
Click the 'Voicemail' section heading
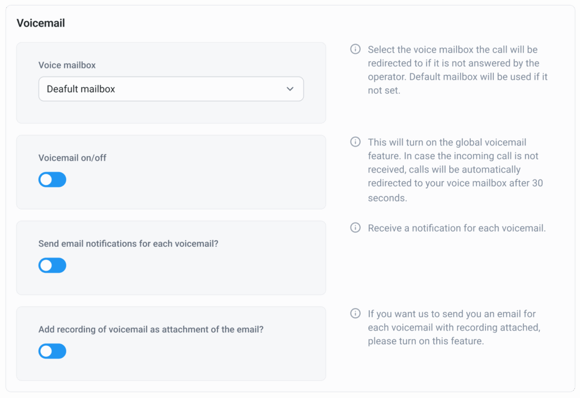click(41, 23)
